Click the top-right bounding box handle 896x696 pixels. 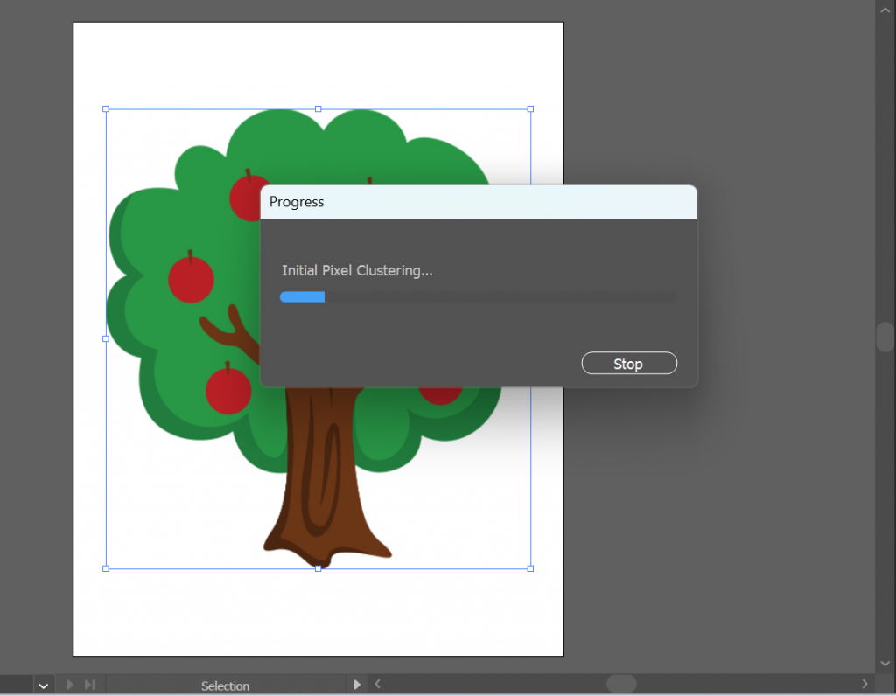tap(530, 109)
